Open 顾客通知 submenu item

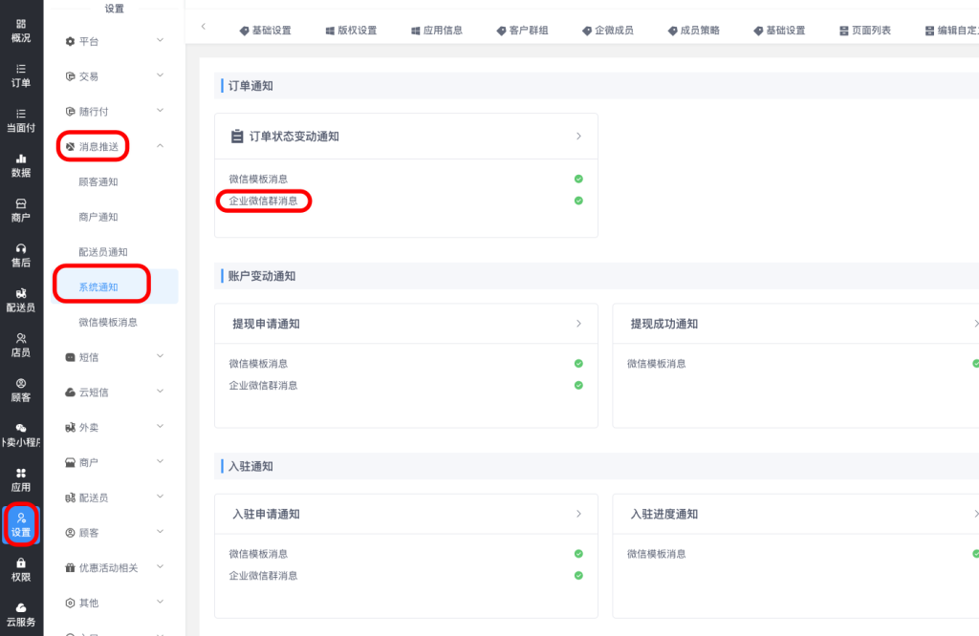(x=98, y=181)
